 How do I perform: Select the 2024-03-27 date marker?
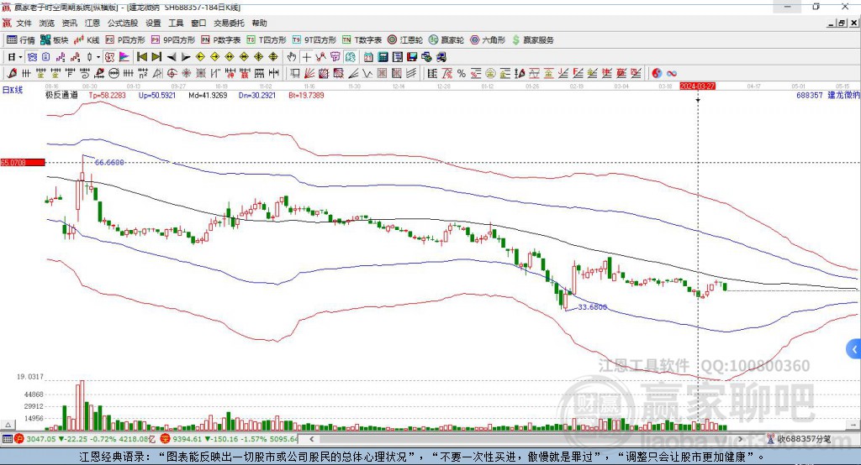click(x=697, y=86)
